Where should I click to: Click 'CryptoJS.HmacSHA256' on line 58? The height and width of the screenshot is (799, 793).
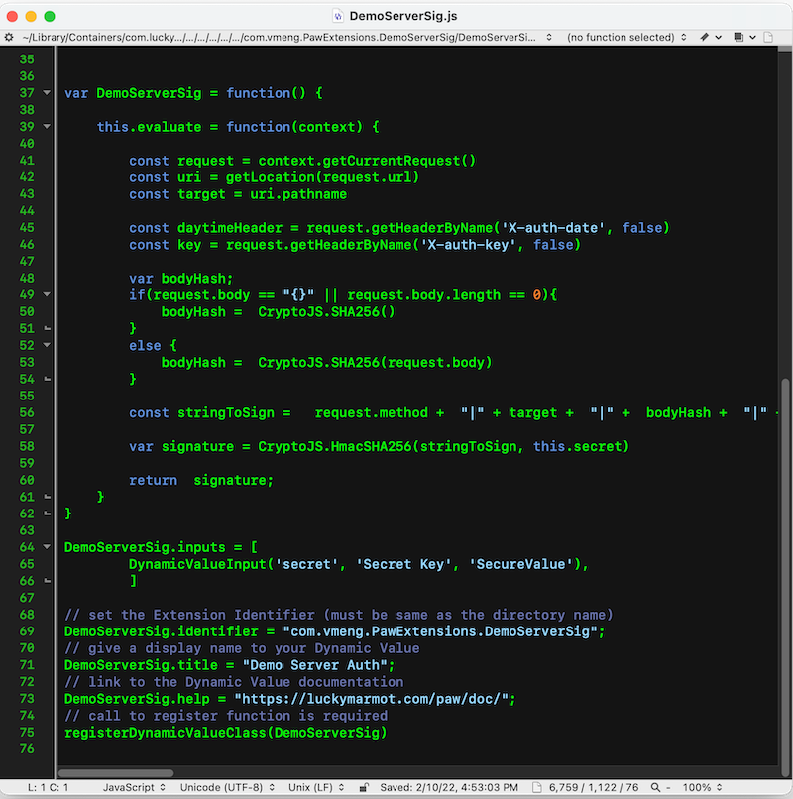pos(334,446)
